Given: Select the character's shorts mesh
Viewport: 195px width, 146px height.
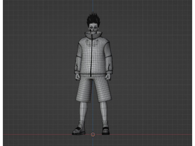Looking at the screenshot, I should pos(94,89).
